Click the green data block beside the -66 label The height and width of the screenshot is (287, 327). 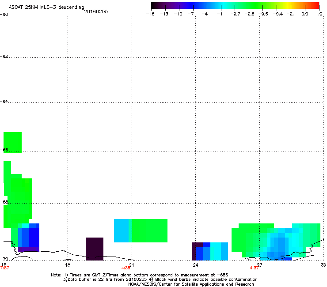[x=12, y=142]
